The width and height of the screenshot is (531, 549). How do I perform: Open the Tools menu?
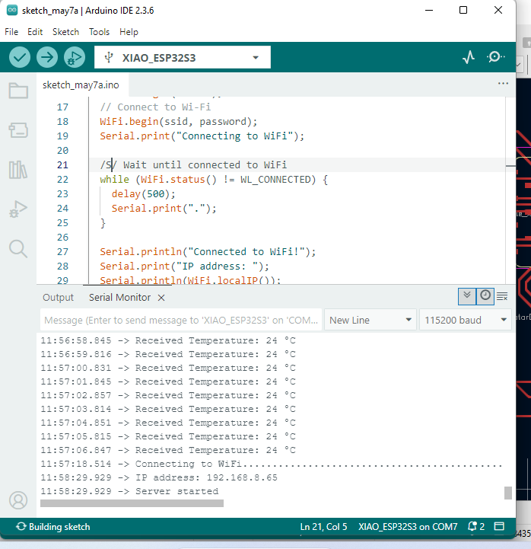(x=100, y=32)
